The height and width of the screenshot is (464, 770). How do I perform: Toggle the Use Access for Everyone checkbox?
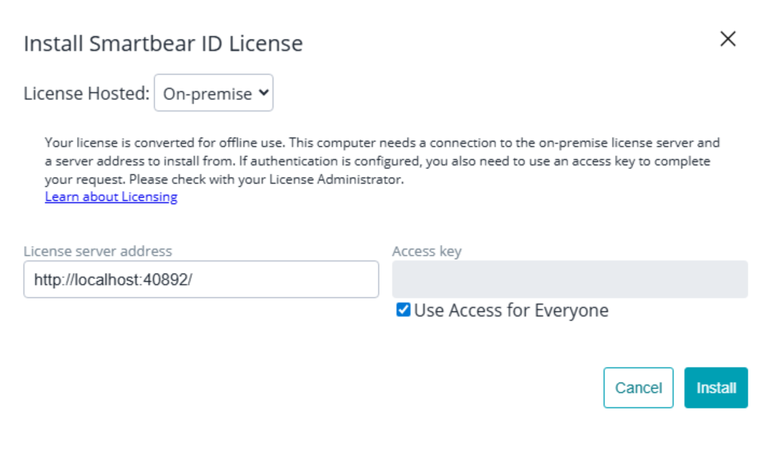point(400,309)
